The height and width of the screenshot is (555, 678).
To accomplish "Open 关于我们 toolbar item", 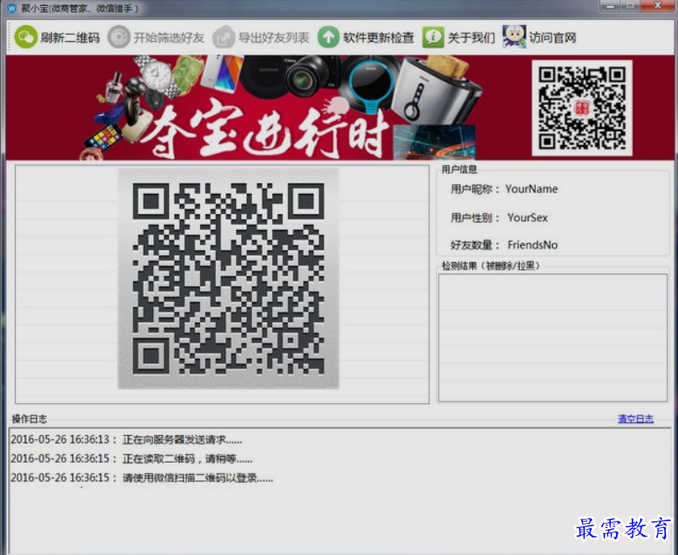I will [x=471, y=38].
